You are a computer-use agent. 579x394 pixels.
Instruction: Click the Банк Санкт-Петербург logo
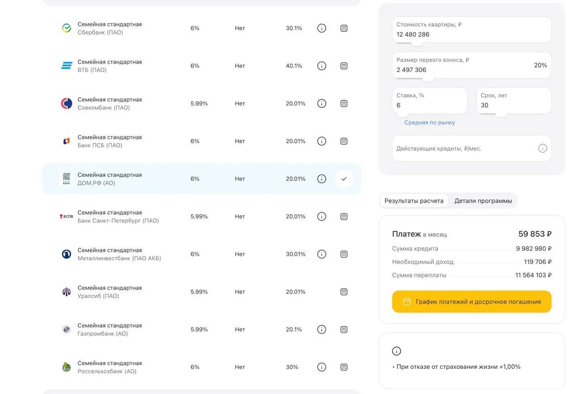pos(66,216)
